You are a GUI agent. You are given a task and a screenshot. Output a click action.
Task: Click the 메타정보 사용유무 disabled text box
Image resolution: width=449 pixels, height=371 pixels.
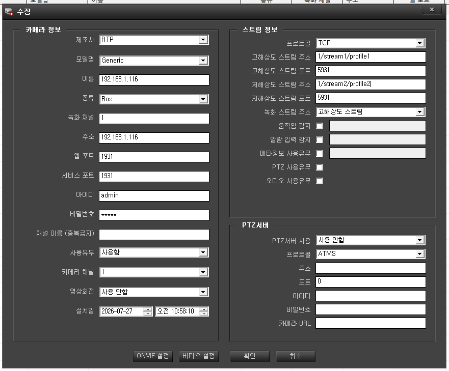[x=378, y=153]
